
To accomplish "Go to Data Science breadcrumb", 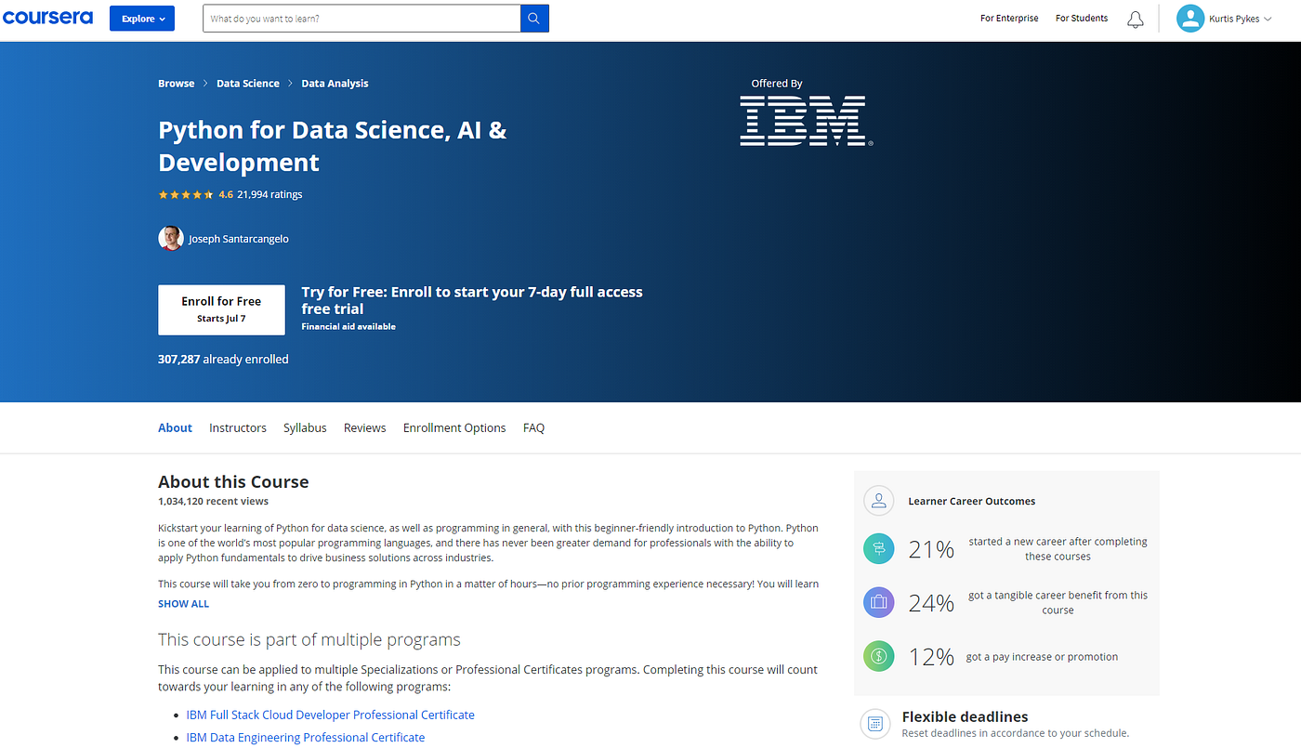I will 247,84.
